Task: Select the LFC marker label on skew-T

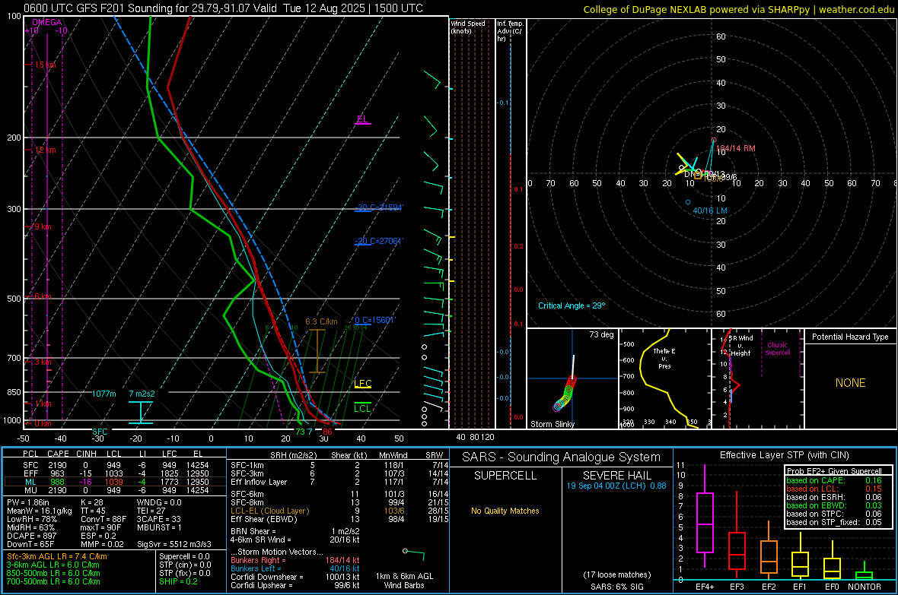Action: click(x=362, y=383)
